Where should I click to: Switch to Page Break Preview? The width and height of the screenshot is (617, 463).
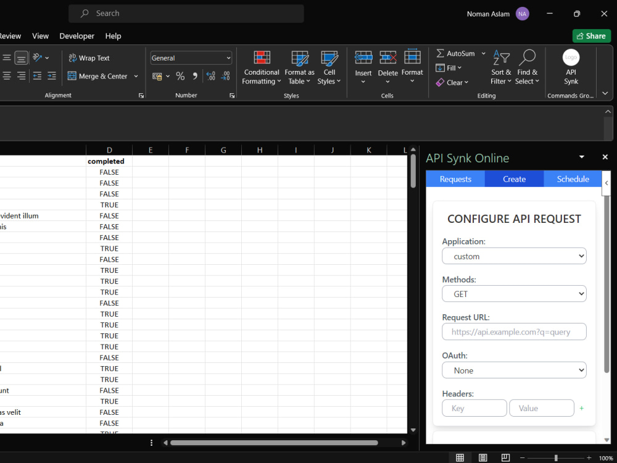tap(505, 457)
